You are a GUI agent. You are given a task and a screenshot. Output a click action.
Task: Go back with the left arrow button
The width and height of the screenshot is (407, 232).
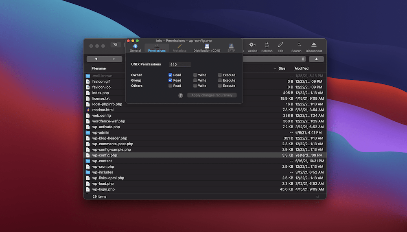click(96, 59)
